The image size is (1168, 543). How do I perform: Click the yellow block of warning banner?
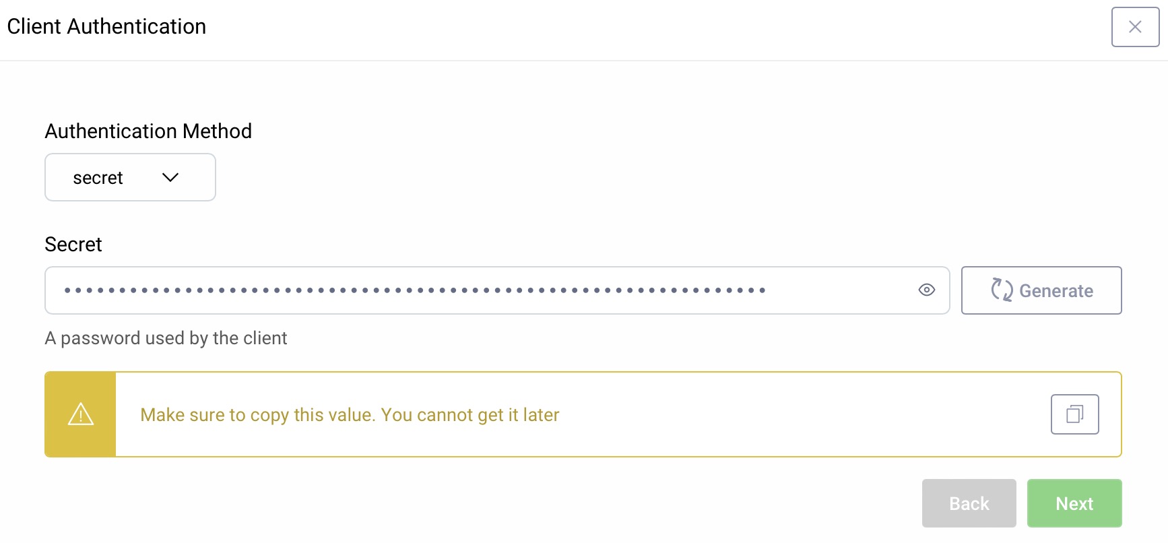81,438
